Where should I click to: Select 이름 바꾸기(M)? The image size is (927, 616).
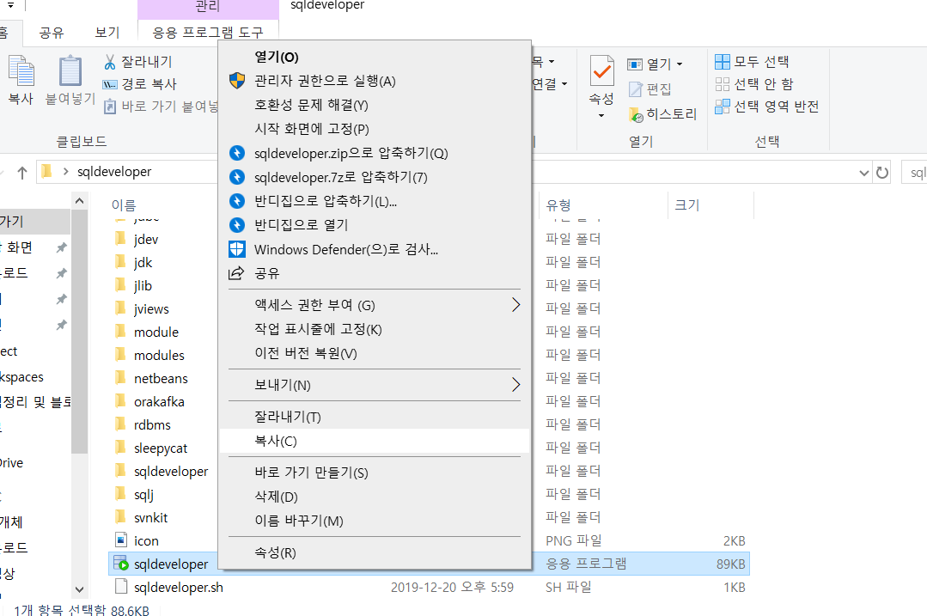point(375,521)
